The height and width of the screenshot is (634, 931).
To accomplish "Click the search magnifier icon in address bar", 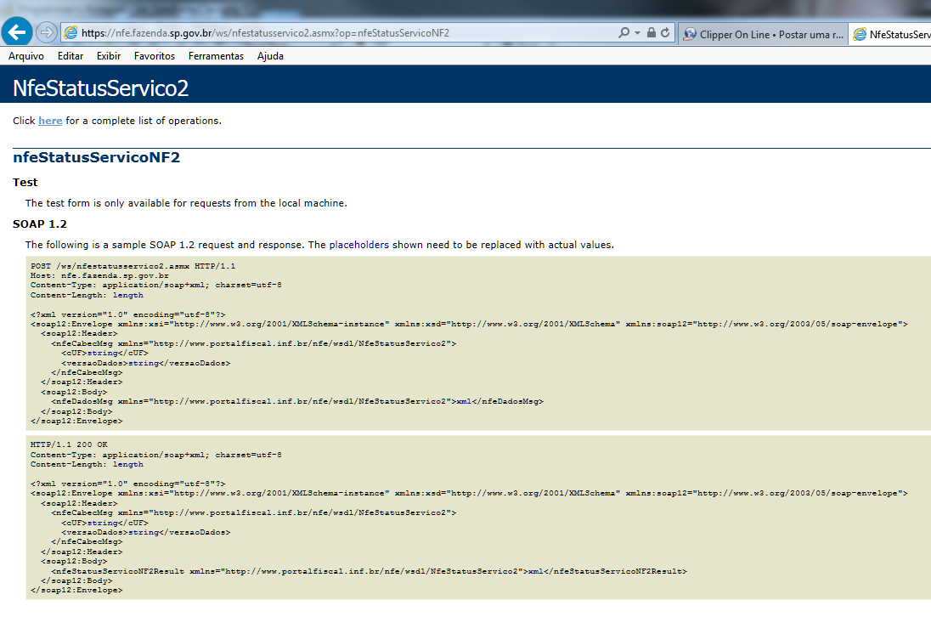I will 623,32.
